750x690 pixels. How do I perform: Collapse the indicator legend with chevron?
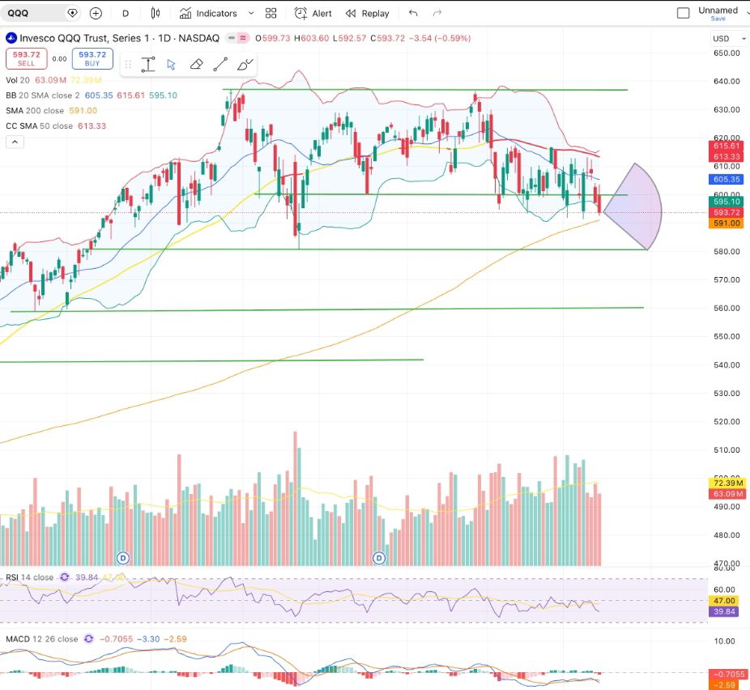15,142
